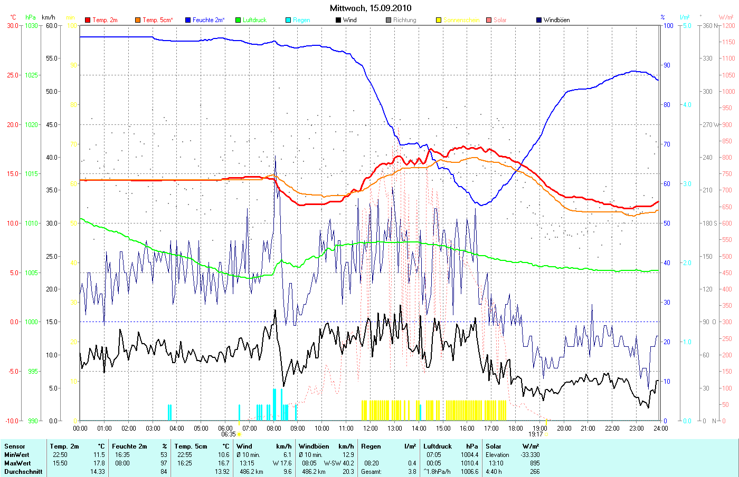Image resolution: width=739 pixels, height=477 pixels.
Task: Click the yellow Sonnenschein legend square
Action: [439, 20]
